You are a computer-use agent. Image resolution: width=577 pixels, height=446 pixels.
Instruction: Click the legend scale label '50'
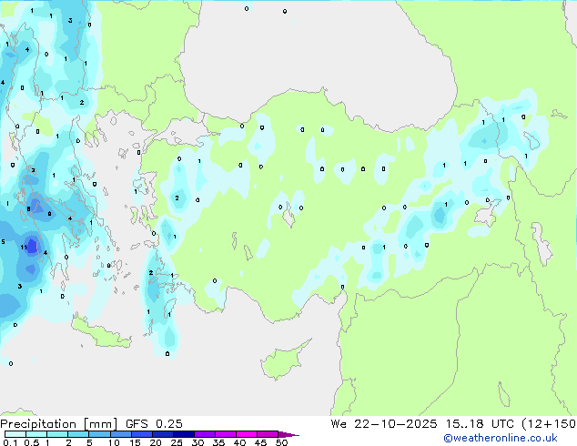[x=282, y=442]
